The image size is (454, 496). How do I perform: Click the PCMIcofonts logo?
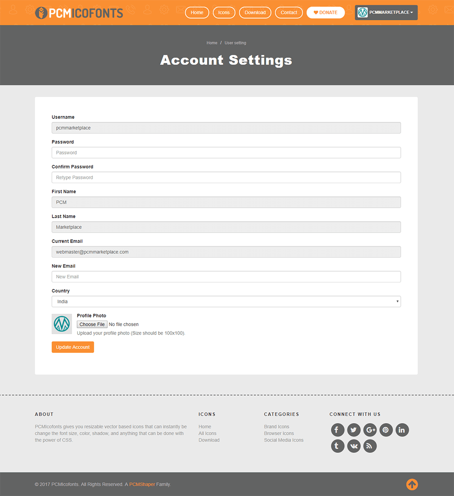pyautogui.click(x=79, y=13)
